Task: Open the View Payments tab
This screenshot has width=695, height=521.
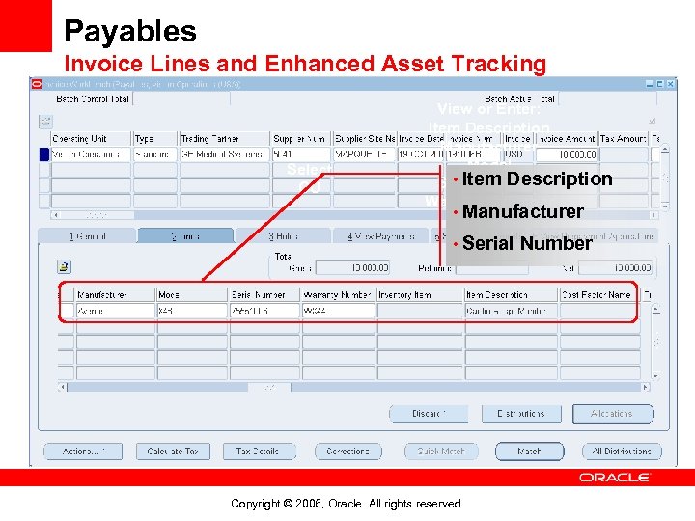Action: point(381,236)
